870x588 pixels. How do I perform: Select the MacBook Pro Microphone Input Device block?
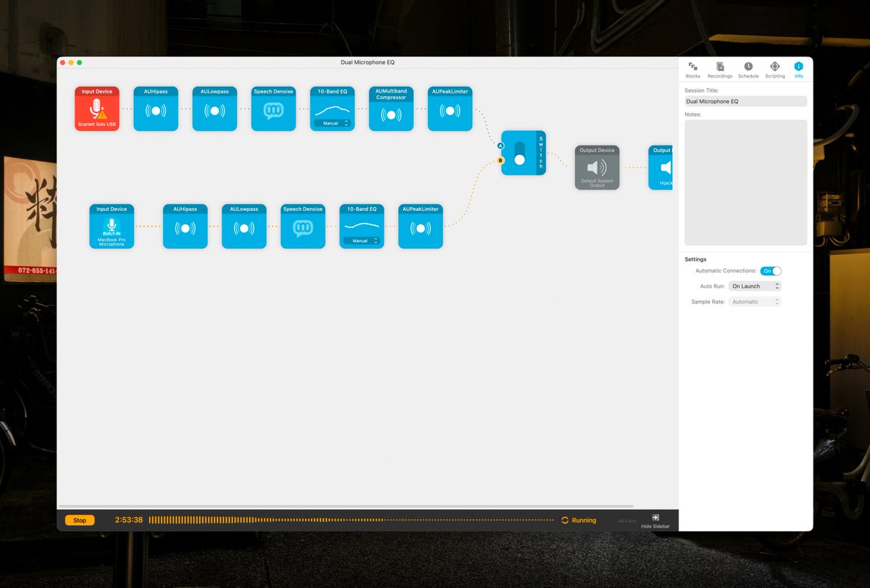112,227
